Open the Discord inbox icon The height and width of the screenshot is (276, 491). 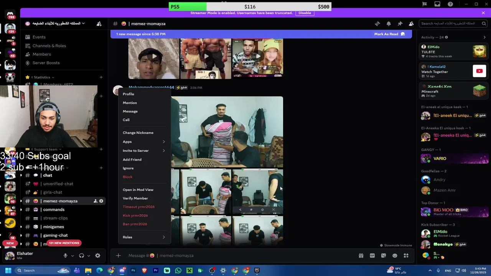pyautogui.click(x=437, y=4)
